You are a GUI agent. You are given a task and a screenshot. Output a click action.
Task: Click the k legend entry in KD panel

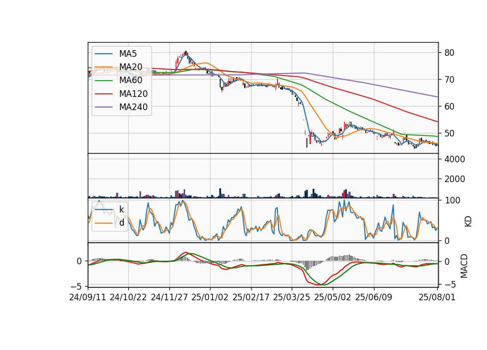(x=121, y=209)
